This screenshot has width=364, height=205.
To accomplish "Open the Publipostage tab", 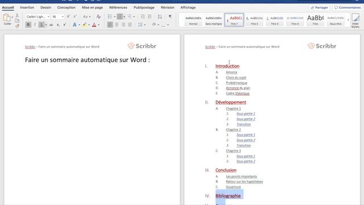I will coord(144,7).
